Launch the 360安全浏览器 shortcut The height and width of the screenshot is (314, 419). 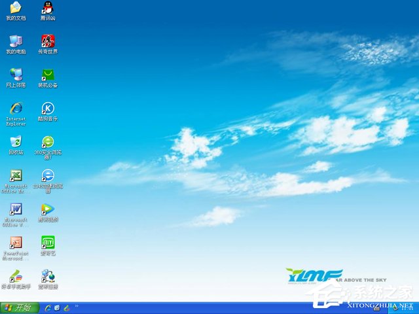[x=48, y=142]
